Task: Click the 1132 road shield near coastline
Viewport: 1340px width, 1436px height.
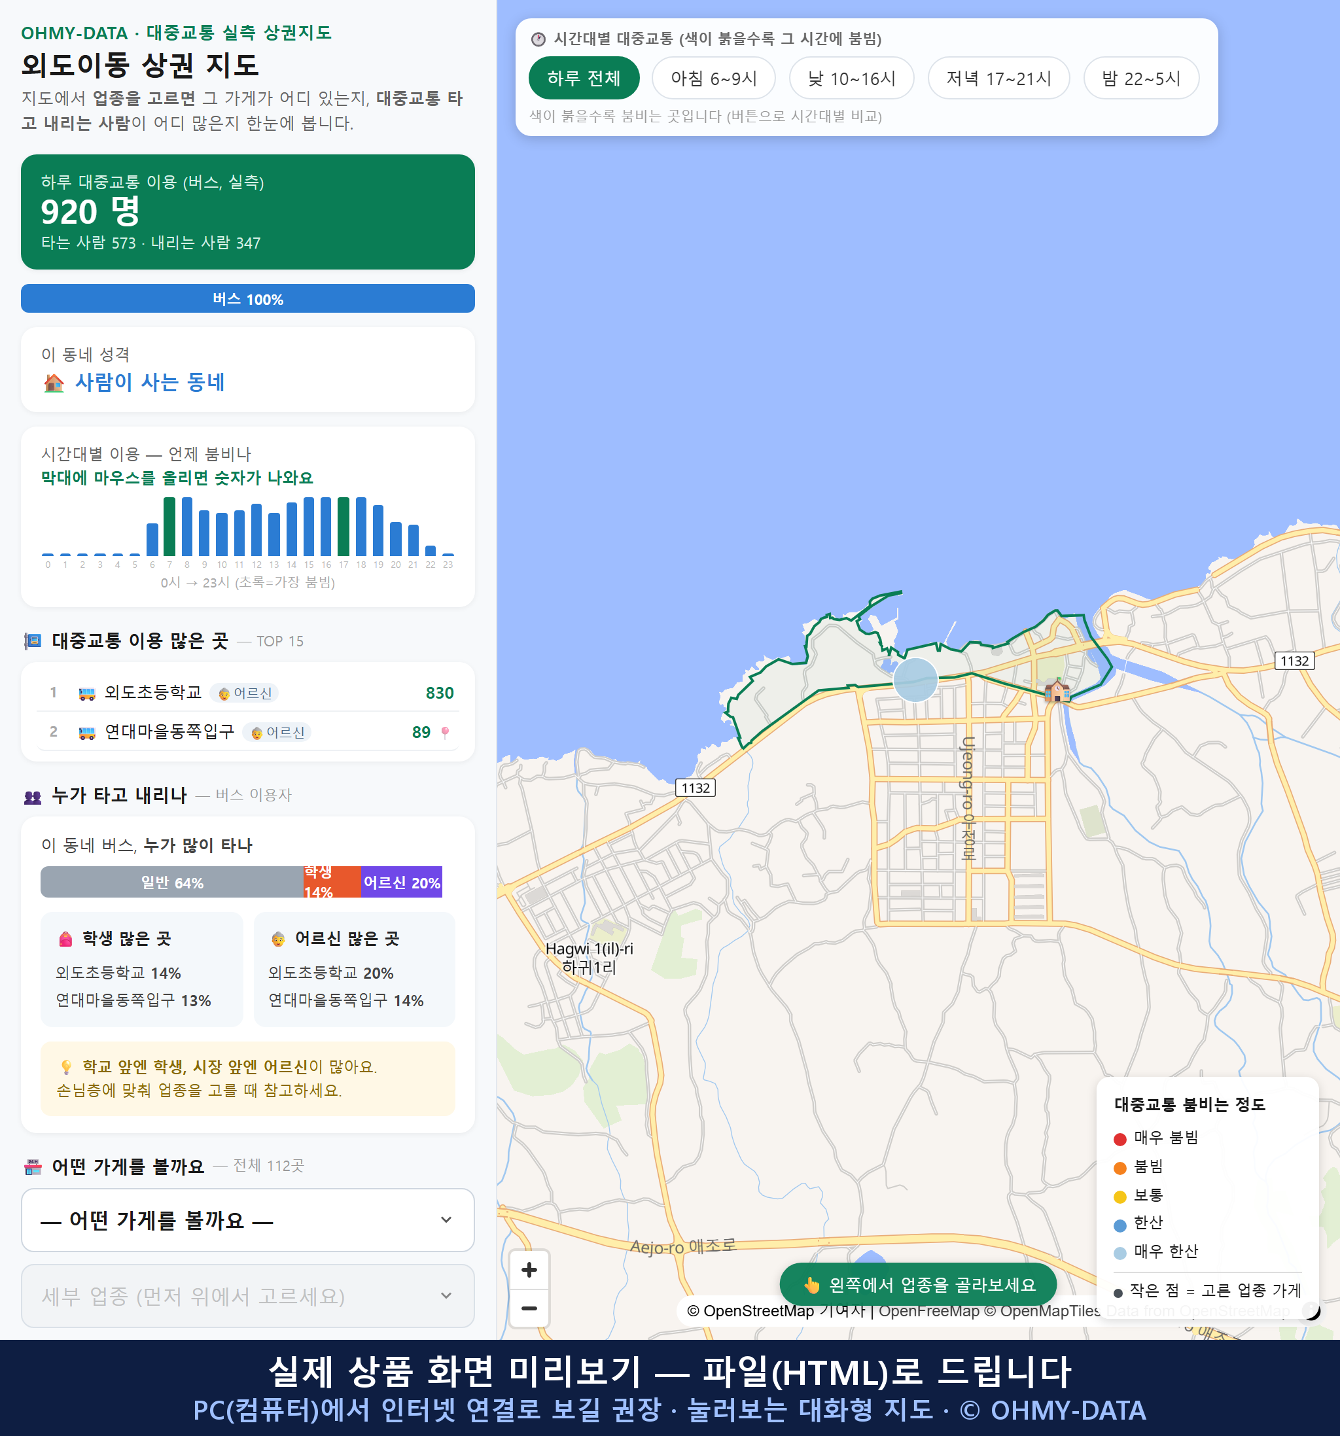Action: pyautogui.click(x=696, y=788)
